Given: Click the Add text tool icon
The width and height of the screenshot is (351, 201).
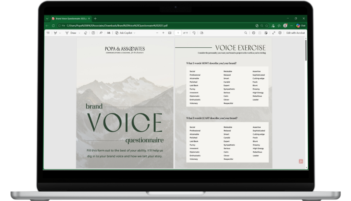Looking at the screenshot, I should 93,33.
